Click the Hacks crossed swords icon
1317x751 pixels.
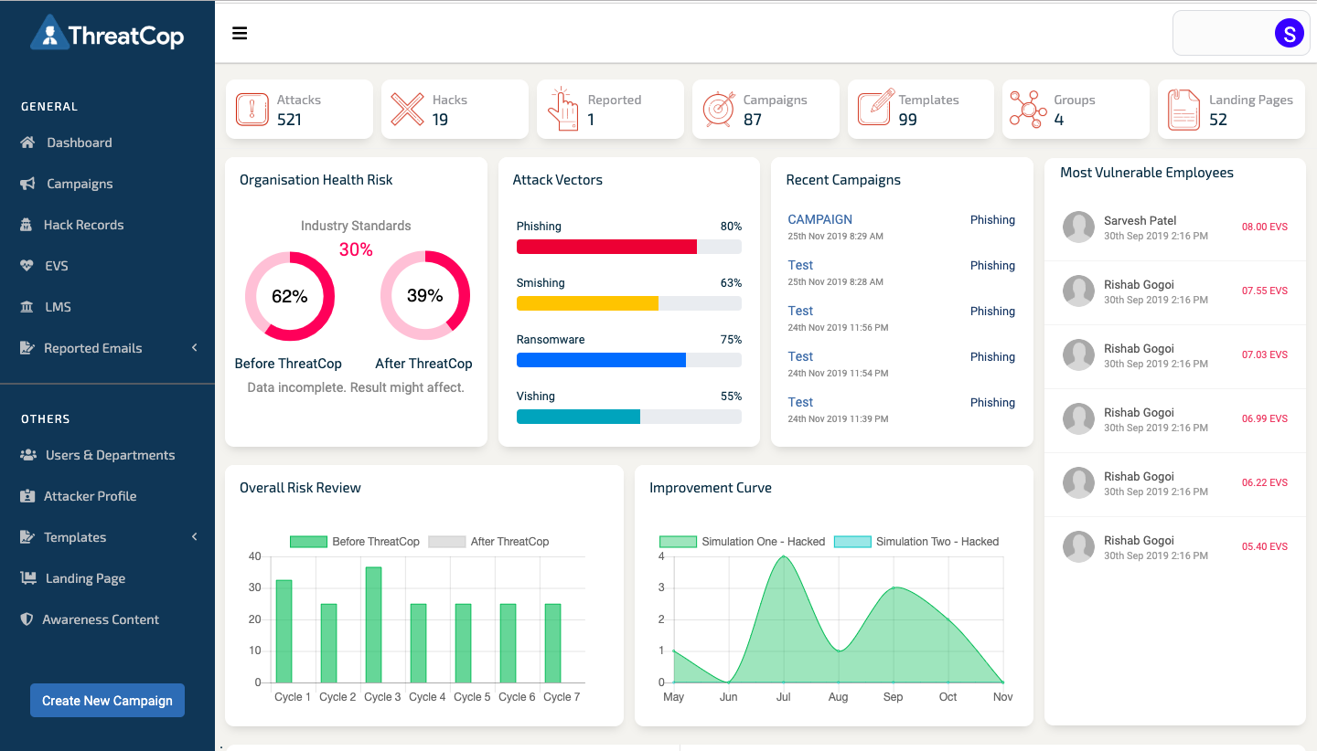[407, 110]
